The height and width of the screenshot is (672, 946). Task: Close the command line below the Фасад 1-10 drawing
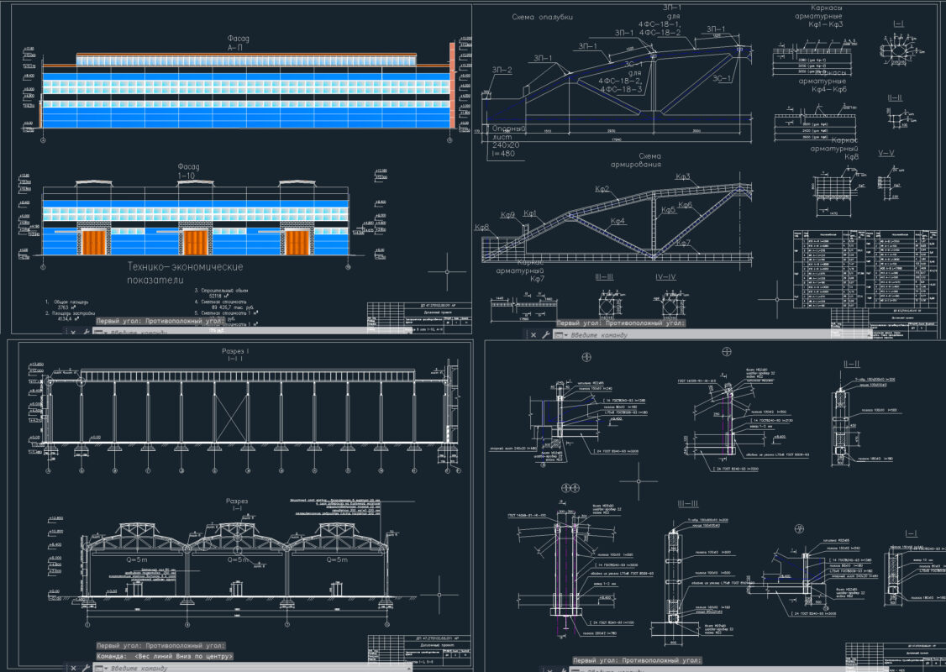[73, 332]
